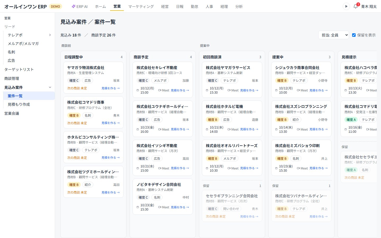Select 商談管理 in sidebar

click(28, 79)
